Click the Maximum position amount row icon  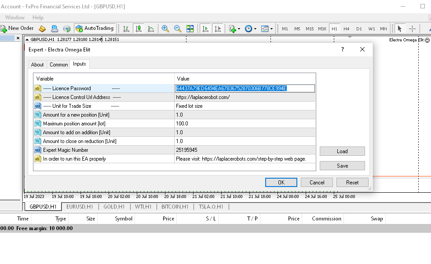pyautogui.click(x=37, y=124)
